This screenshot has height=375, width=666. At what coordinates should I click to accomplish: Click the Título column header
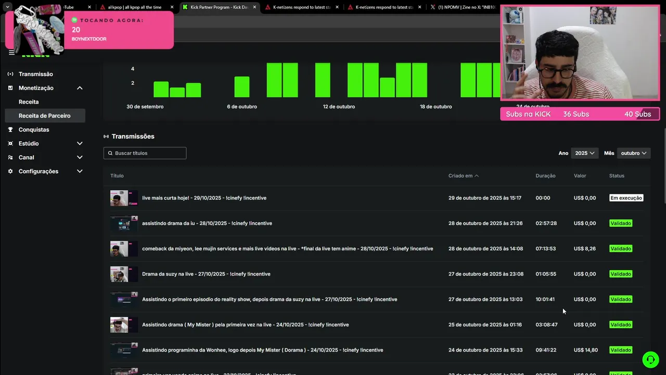coord(117,176)
